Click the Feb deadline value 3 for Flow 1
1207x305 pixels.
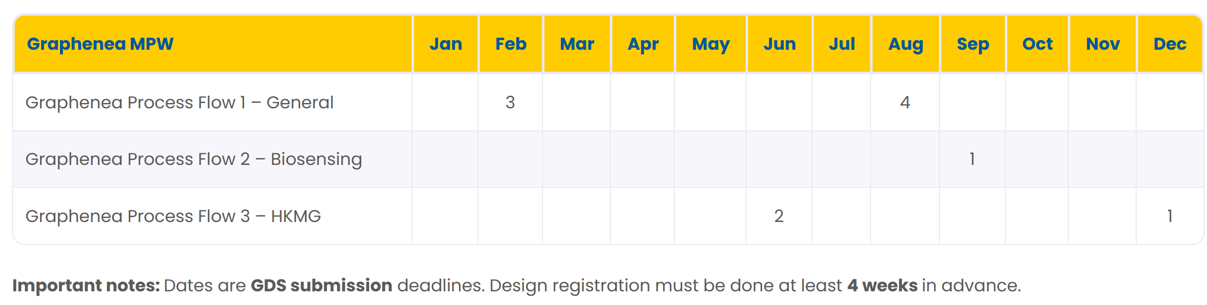(x=510, y=102)
